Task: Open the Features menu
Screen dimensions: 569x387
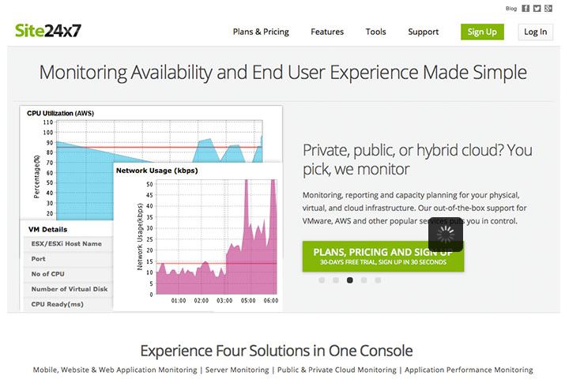Action: pyautogui.click(x=327, y=32)
